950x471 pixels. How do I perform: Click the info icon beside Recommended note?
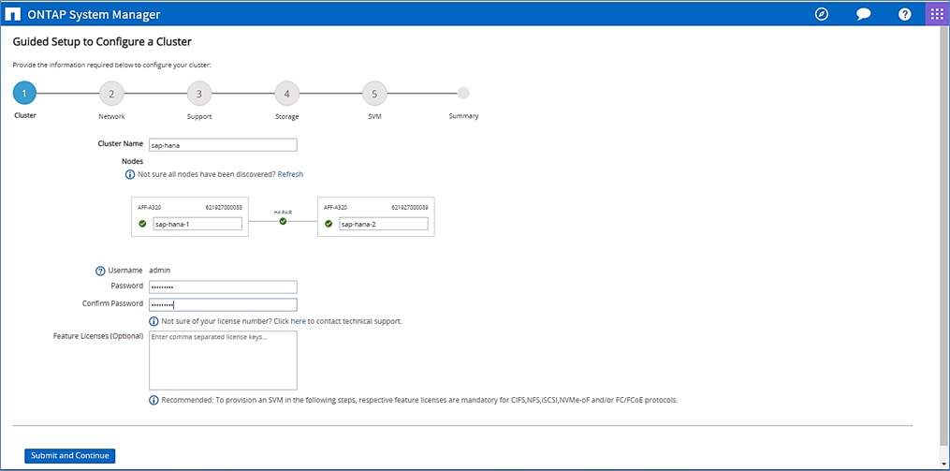tap(153, 401)
